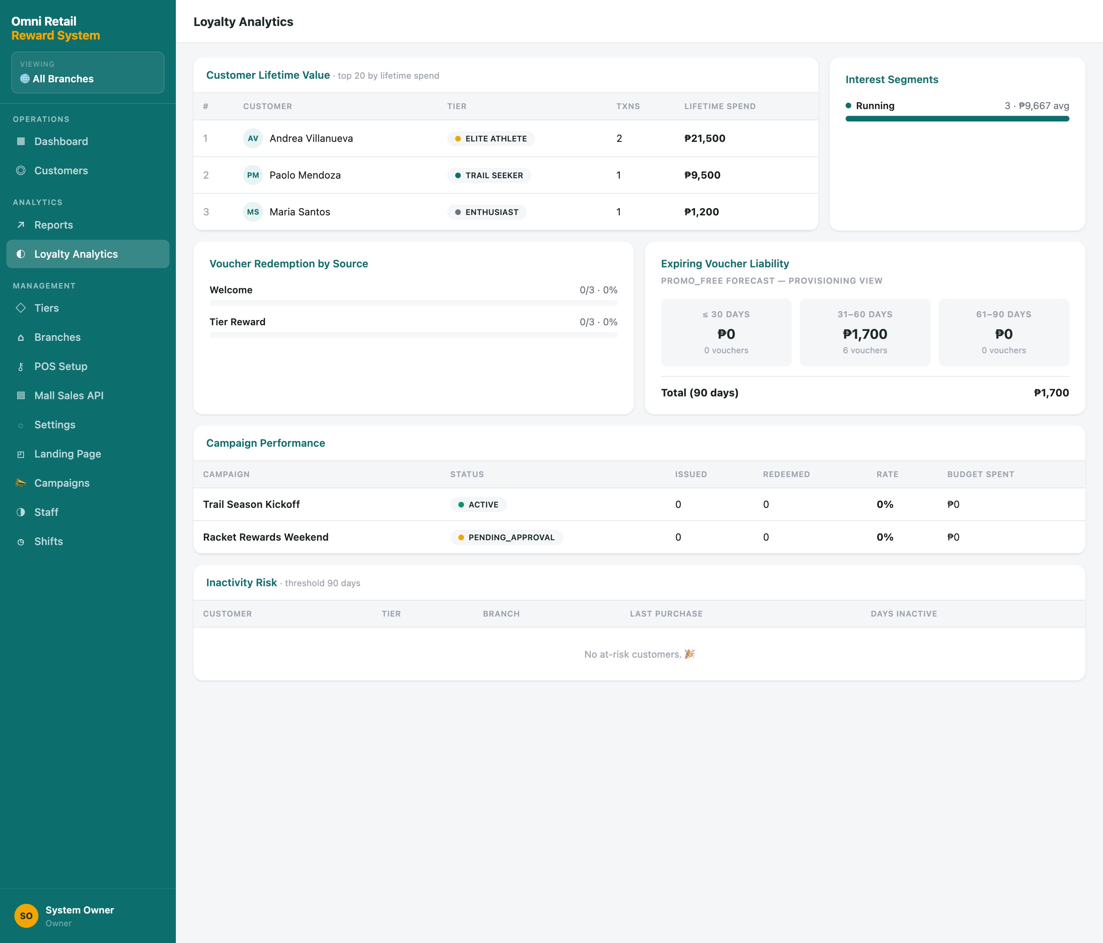Click the Landing Page icon

tap(21, 454)
